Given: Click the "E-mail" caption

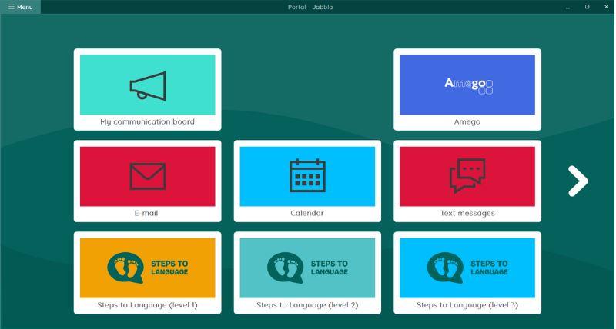Looking at the screenshot, I should (x=147, y=213).
